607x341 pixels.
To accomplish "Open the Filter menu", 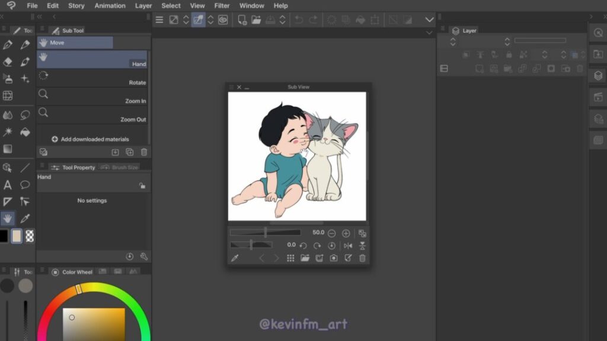I will (222, 5).
